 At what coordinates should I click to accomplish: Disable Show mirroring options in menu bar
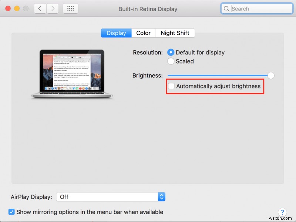coord(11,212)
